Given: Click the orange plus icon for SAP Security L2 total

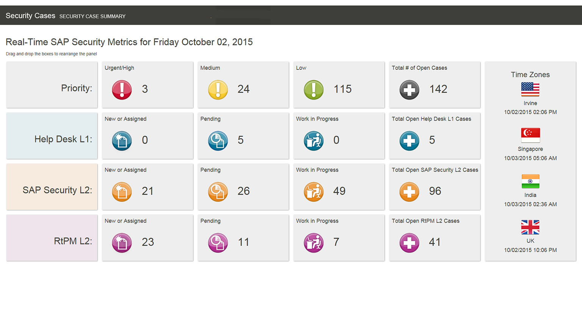Looking at the screenshot, I should (409, 192).
